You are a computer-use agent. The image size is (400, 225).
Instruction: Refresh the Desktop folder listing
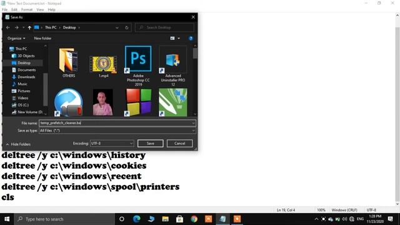126,27
